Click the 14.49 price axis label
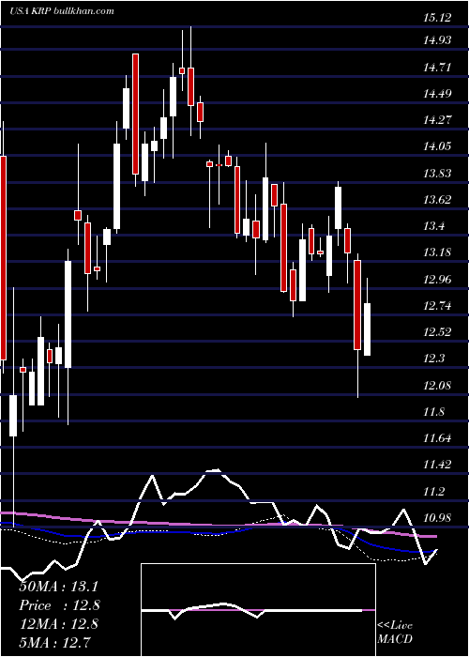This screenshot has height=657, width=469. [437, 94]
